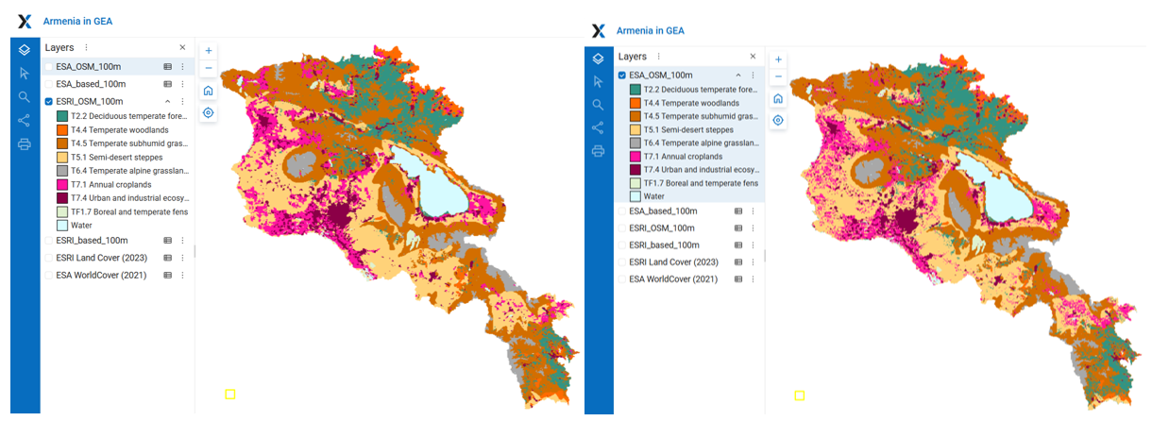
Task: Uncheck the checked ESA_OSM_100m layer in right panel
Action: pos(621,75)
